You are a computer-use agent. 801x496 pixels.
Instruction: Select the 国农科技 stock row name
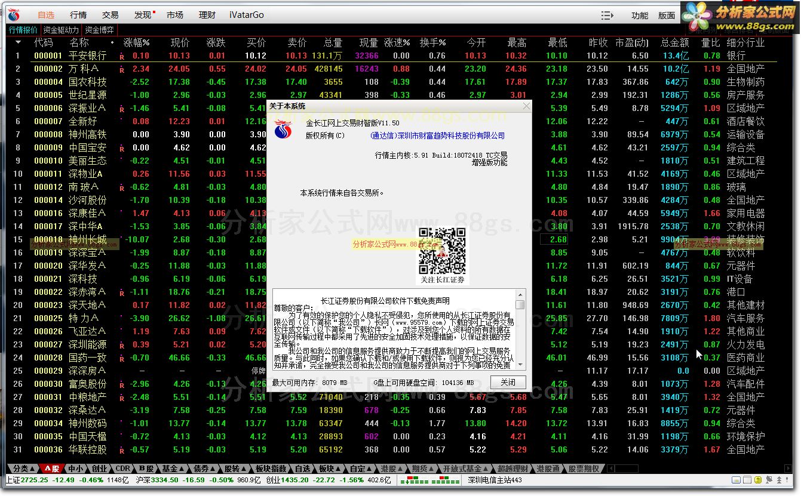pyautogui.click(x=87, y=82)
